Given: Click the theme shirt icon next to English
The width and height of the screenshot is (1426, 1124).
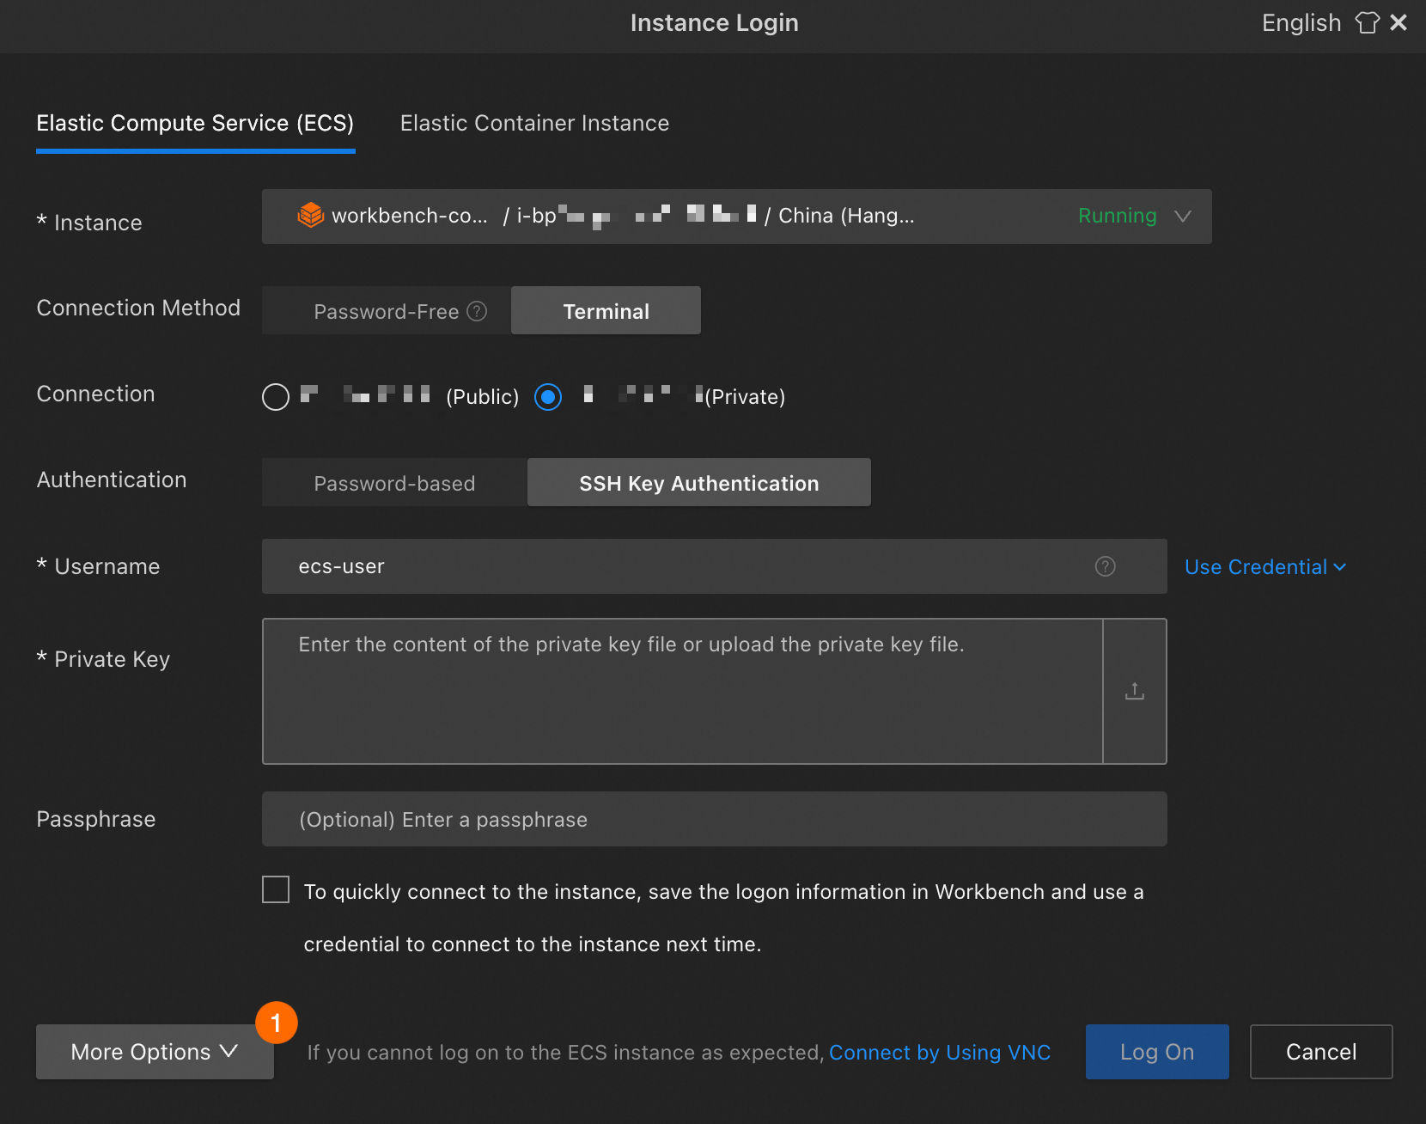Looking at the screenshot, I should pyautogui.click(x=1367, y=22).
